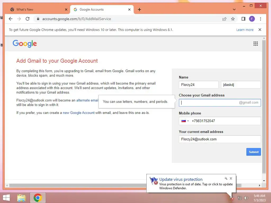Focus the Gmail address input
271x203 pixels.
(220, 103)
